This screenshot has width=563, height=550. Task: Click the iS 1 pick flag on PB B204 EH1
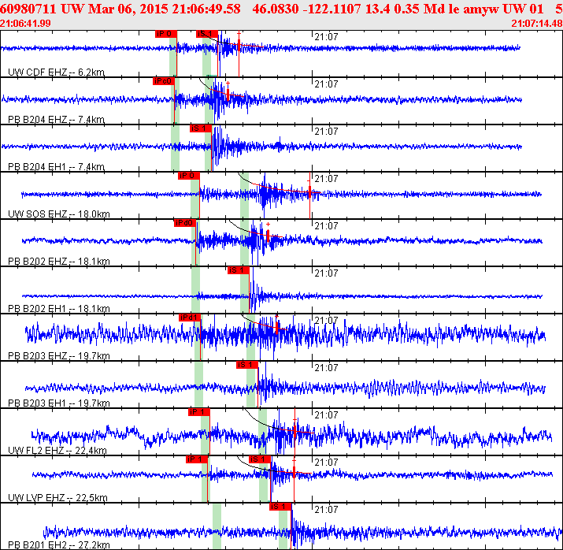pyautogui.click(x=201, y=128)
